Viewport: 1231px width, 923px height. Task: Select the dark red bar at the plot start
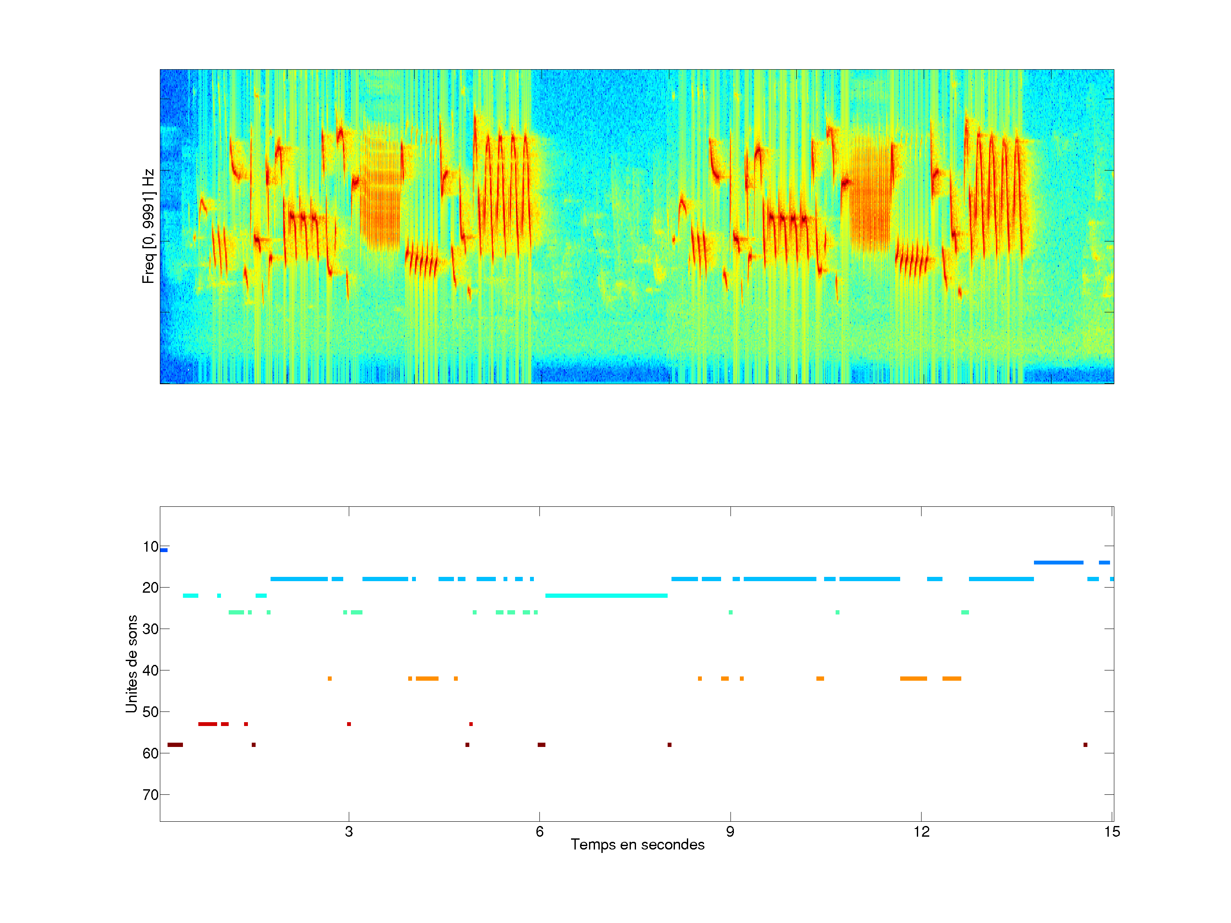pos(175,744)
